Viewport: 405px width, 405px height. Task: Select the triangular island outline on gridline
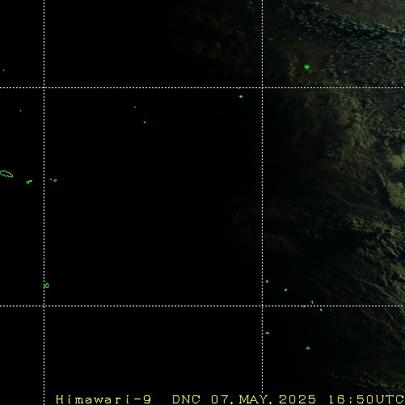pos(46,285)
